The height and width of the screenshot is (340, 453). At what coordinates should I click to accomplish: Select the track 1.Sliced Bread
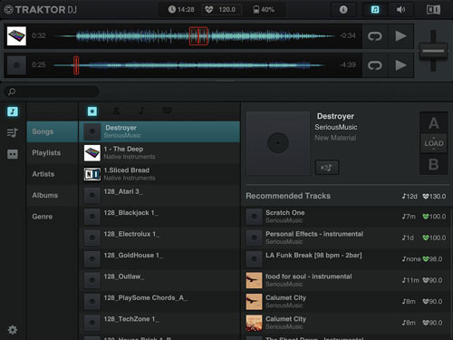tap(159, 174)
